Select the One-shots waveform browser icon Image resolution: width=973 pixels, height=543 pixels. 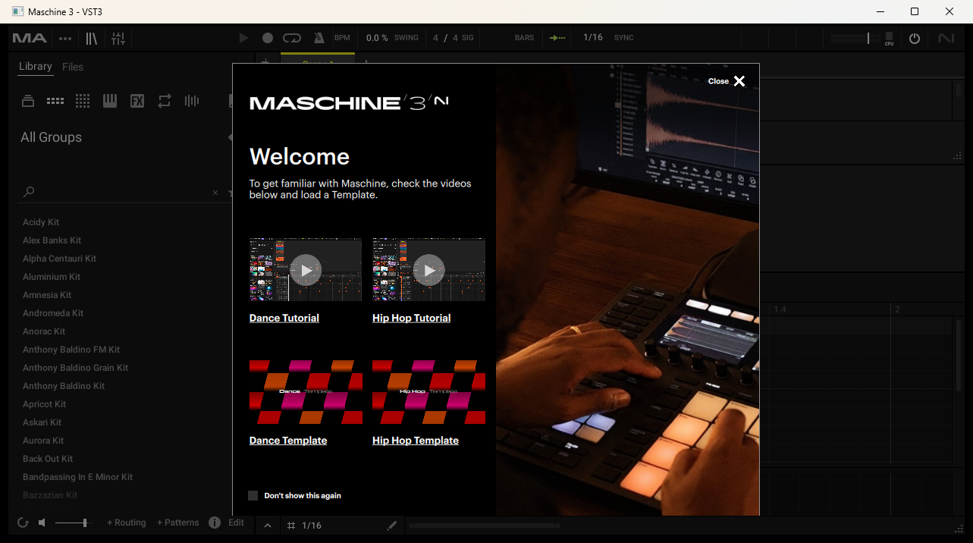(192, 101)
